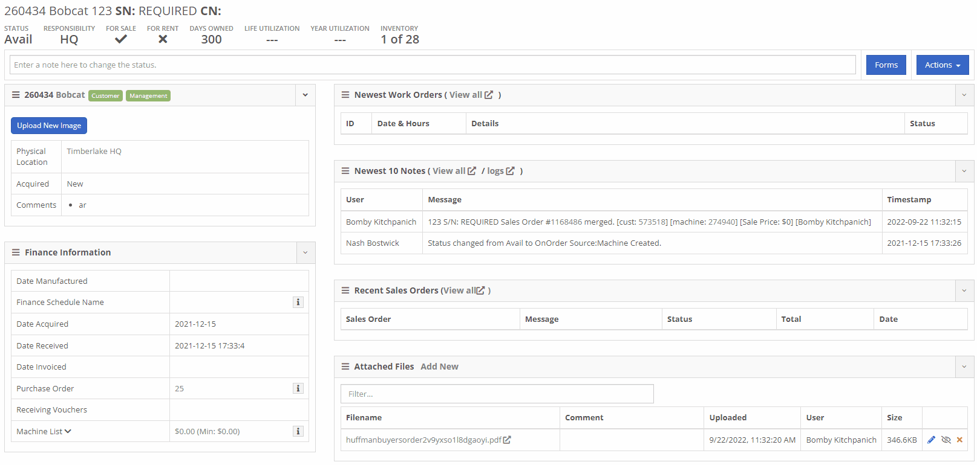Open info icon for Machine List
The height and width of the screenshot is (465, 977).
coord(298,431)
